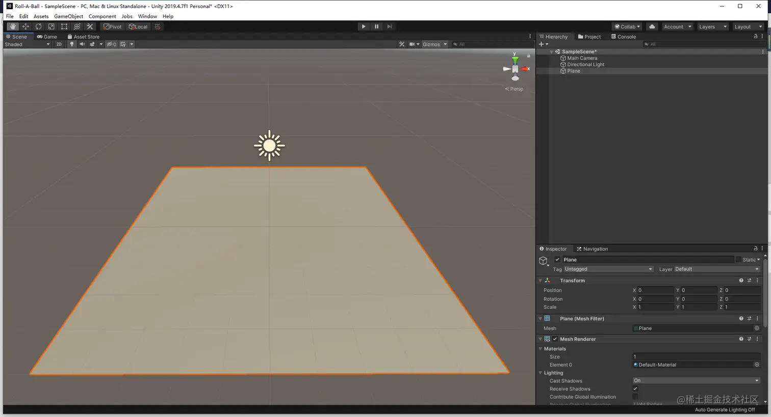
Task: Switch to the Console tab
Action: [624, 37]
